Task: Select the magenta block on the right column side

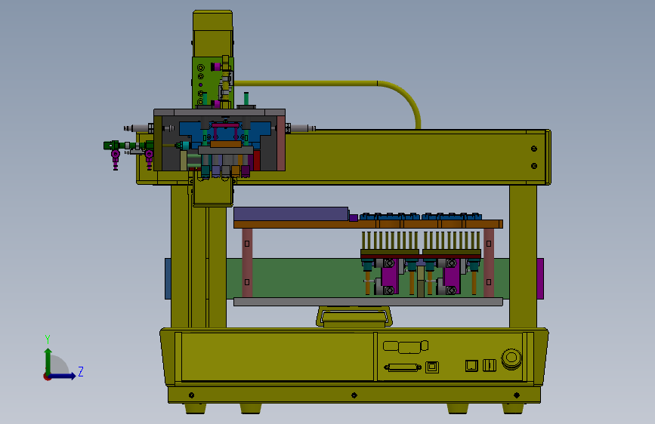Action: (x=540, y=278)
